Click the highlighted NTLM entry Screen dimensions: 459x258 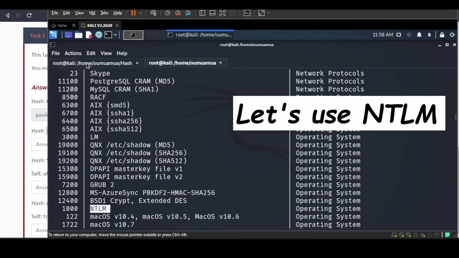(100, 209)
